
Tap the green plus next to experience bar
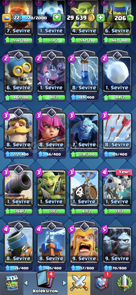[x=57, y=18]
